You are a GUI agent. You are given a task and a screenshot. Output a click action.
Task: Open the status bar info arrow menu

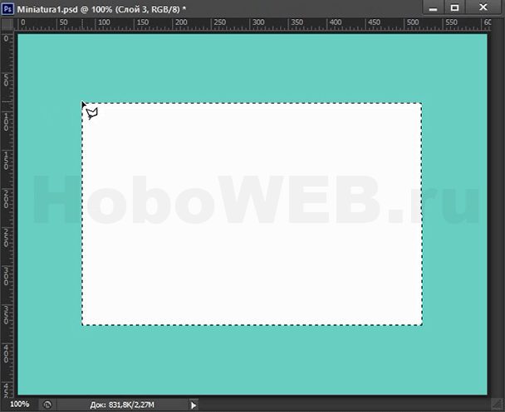[x=194, y=405]
